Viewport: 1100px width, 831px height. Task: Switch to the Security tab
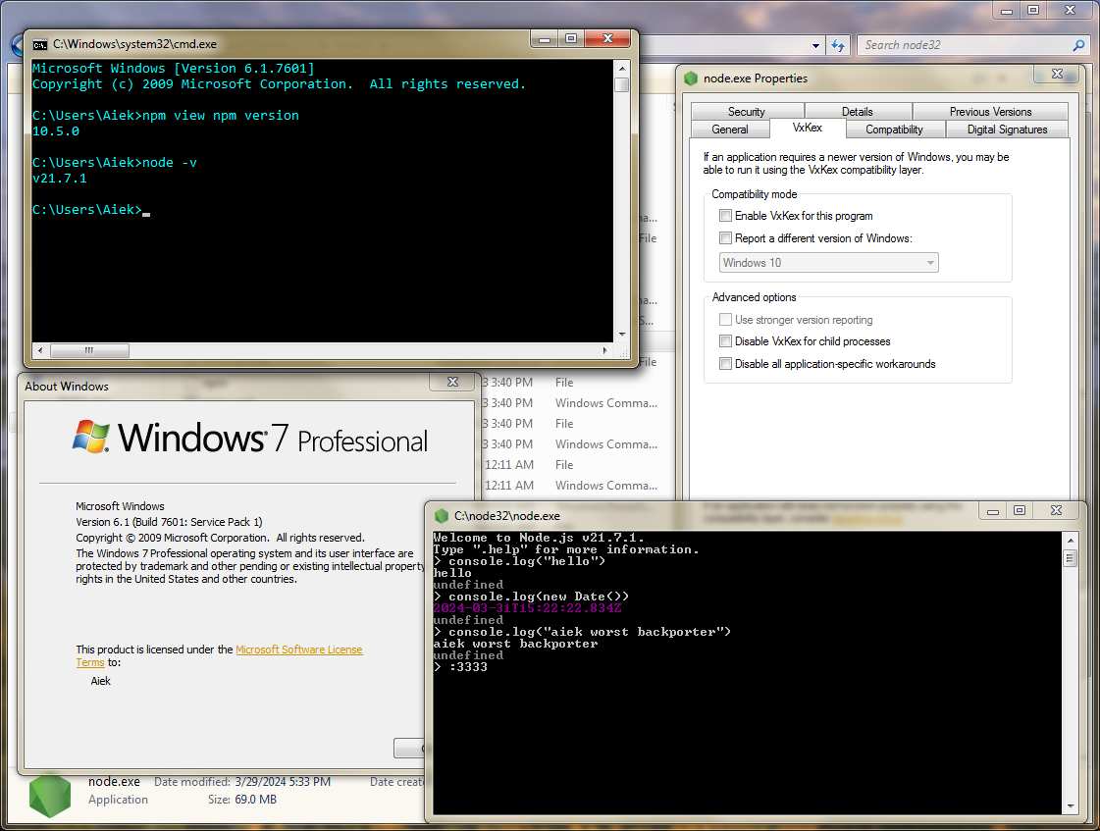tap(747, 112)
